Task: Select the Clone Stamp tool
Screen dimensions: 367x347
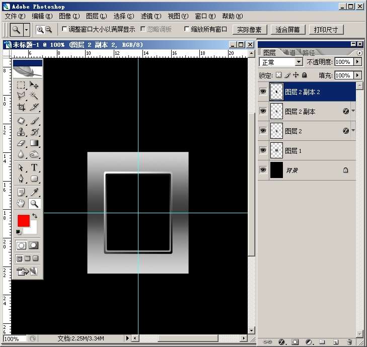Action: 21,132
